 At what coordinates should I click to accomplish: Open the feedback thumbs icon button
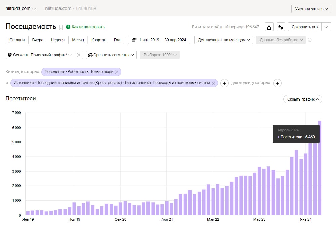281,27
